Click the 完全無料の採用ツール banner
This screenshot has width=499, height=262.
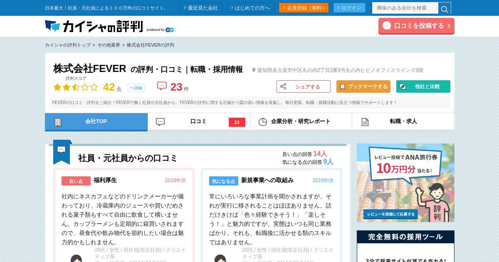click(x=405, y=246)
